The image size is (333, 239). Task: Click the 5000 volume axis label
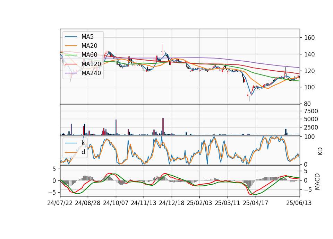pos(311,119)
